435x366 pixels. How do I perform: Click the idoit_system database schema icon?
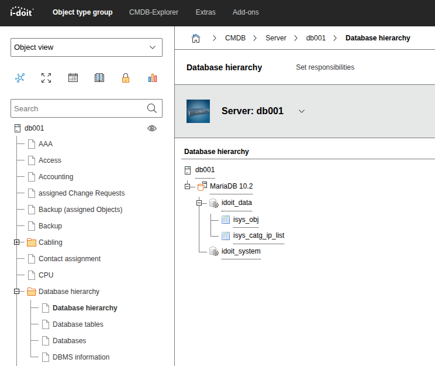pos(214,251)
